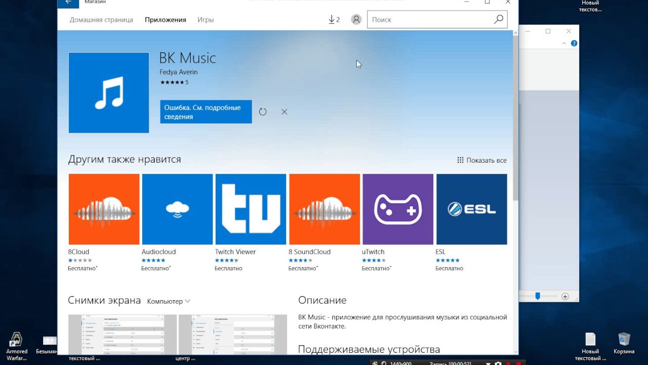The height and width of the screenshot is (365, 648).
Task: Open the Audiocloud app tile
Action: (177, 209)
